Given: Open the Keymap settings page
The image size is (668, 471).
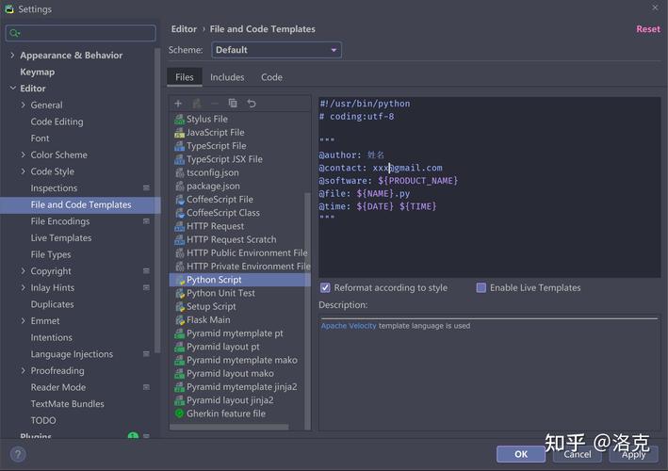Looking at the screenshot, I should point(37,72).
